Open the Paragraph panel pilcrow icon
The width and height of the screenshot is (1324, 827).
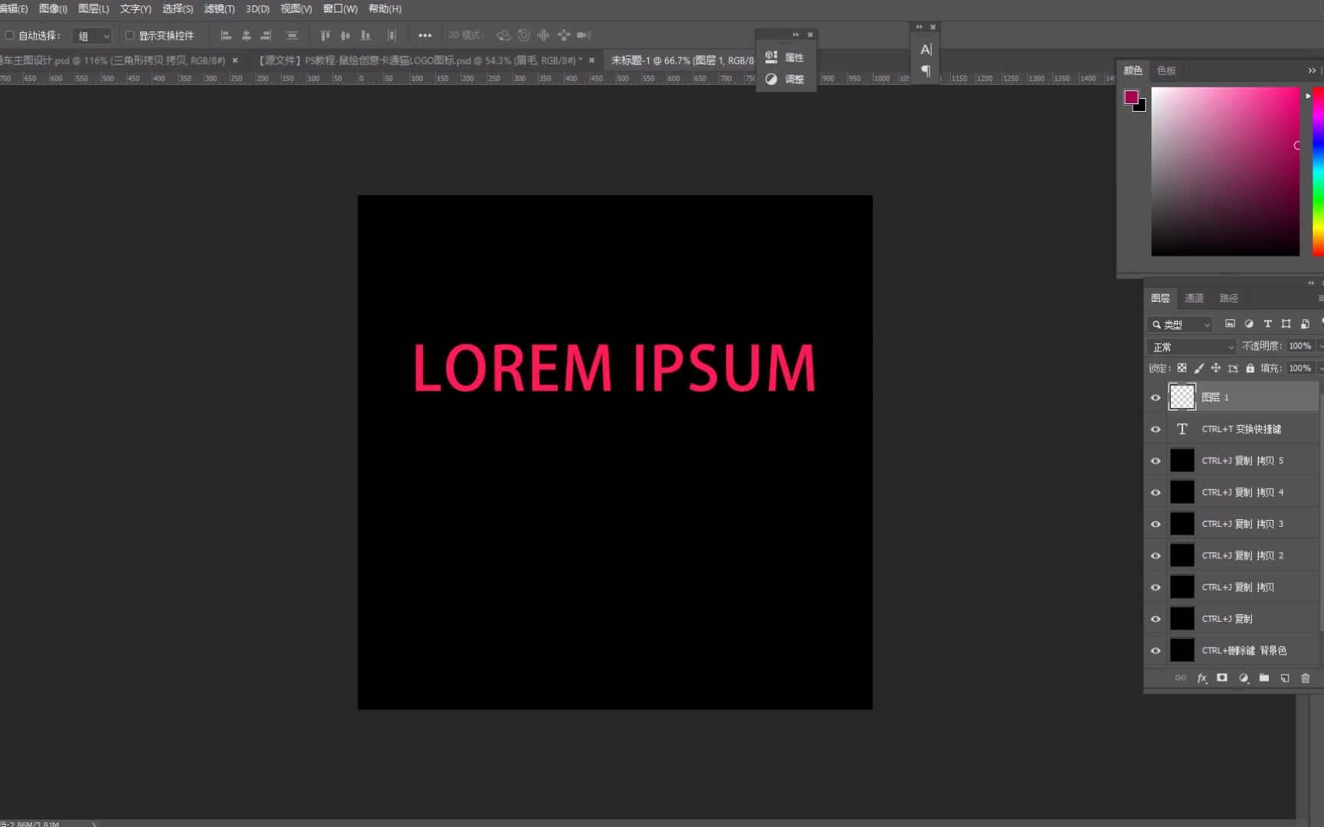(x=926, y=70)
